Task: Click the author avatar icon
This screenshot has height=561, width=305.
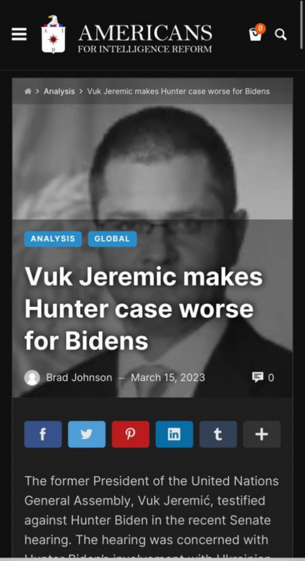Action: [x=32, y=378]
